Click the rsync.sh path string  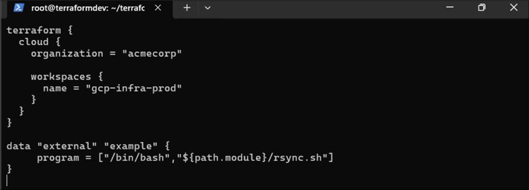pos(247,157)
